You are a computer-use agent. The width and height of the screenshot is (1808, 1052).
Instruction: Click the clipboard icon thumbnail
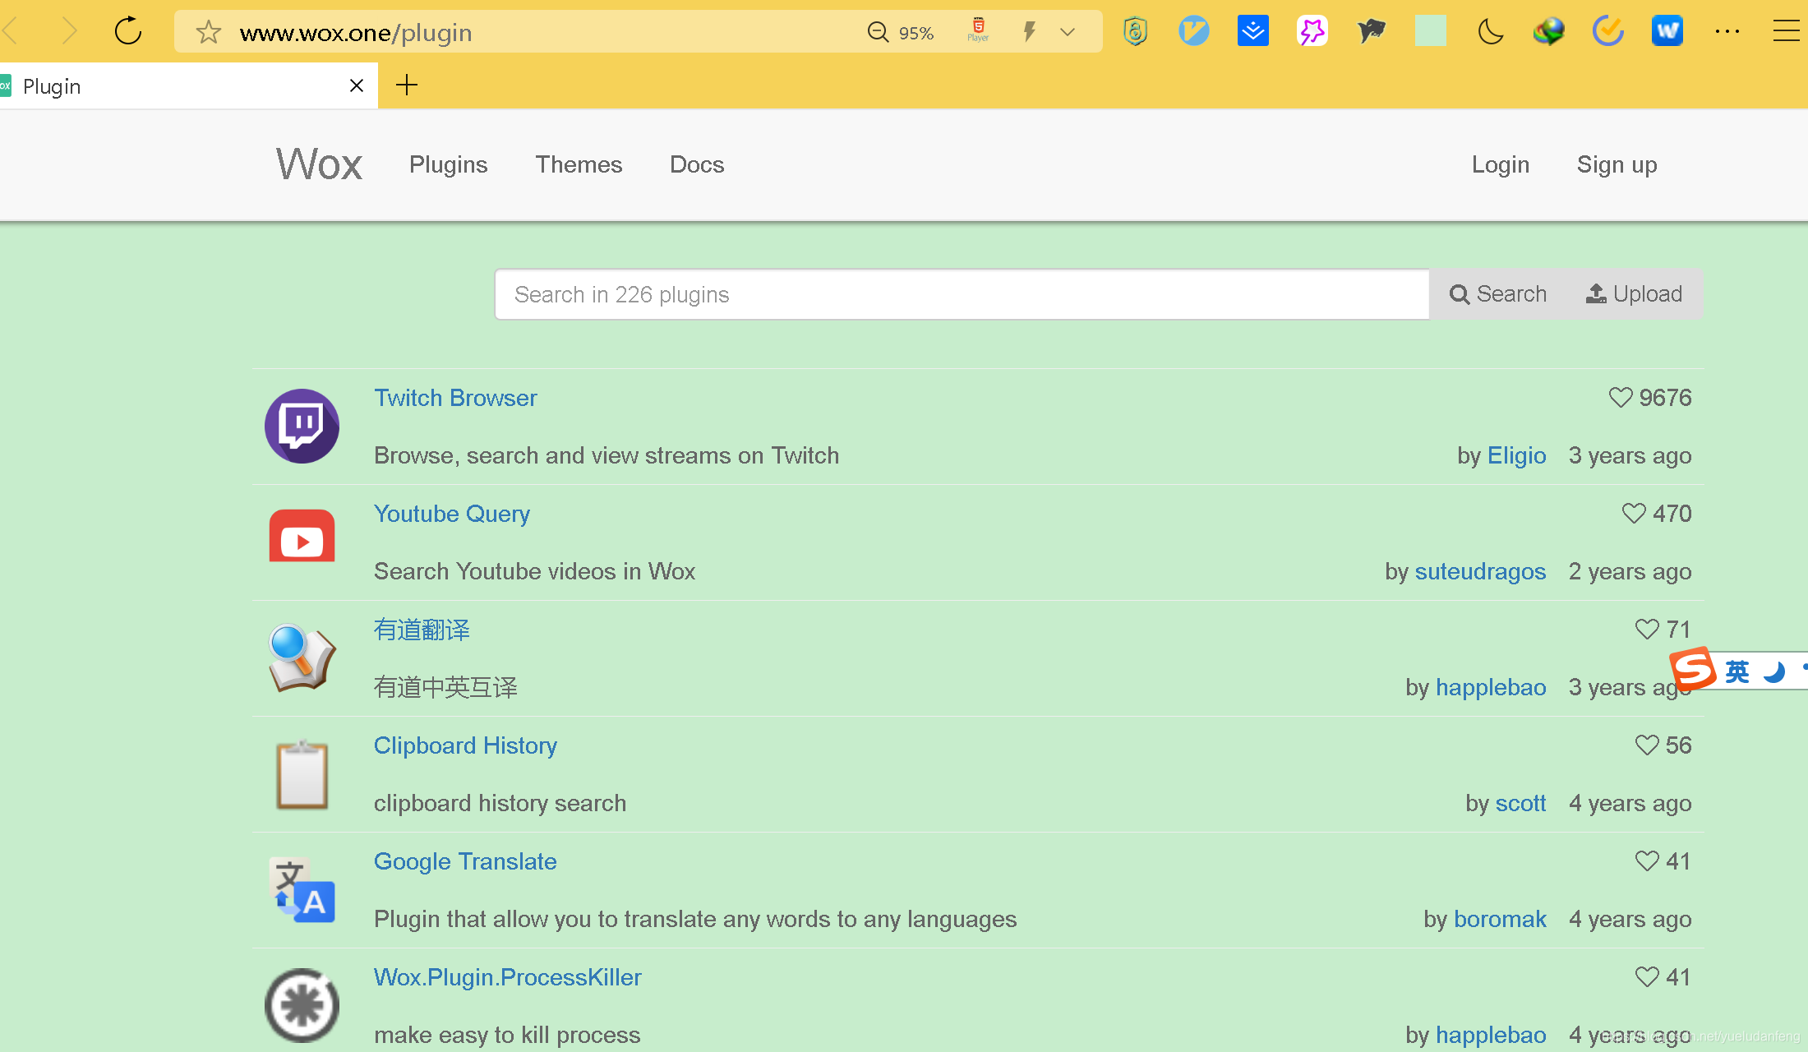coord(302,774)
